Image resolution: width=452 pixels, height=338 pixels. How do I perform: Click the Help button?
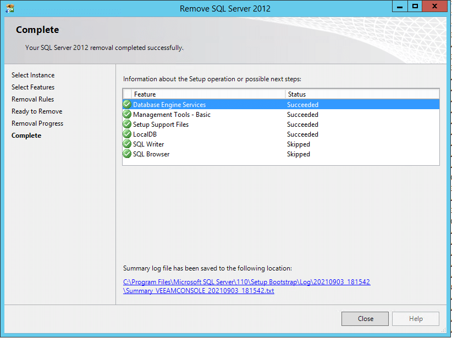point(416,319)
